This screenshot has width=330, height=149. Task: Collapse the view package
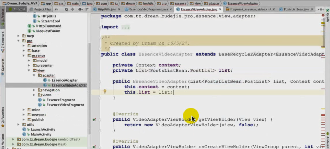29,70
